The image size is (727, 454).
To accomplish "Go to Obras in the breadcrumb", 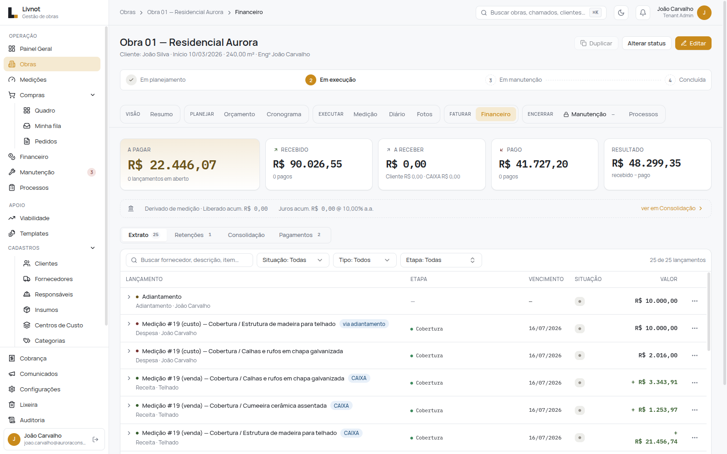I will coord(128,12).
